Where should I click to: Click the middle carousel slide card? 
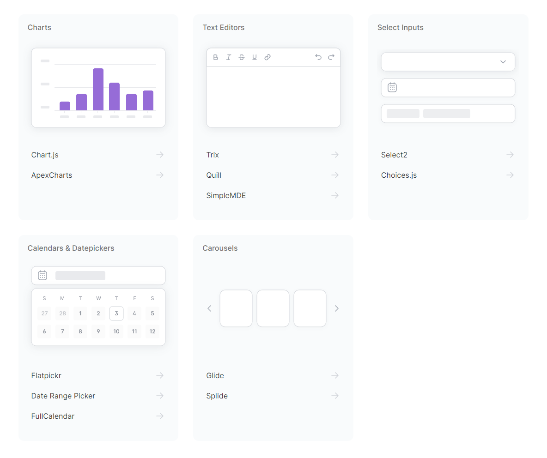click(273, 308)
